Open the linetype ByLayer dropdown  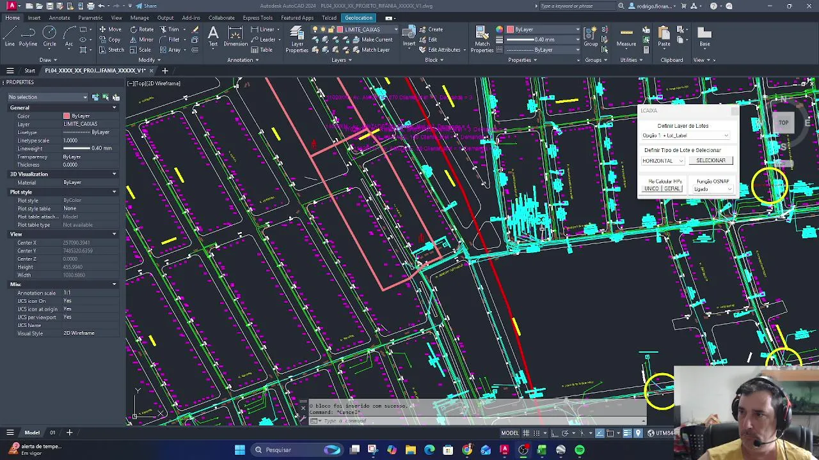click(x=543, y=50)
